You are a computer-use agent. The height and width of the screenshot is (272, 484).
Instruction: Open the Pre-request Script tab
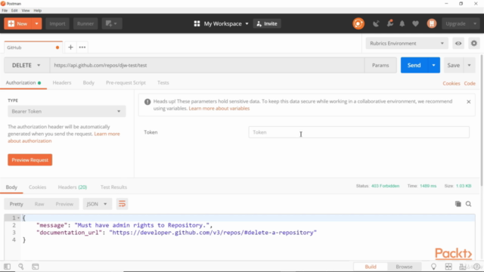pyautogui.click(x=126, y=82)
